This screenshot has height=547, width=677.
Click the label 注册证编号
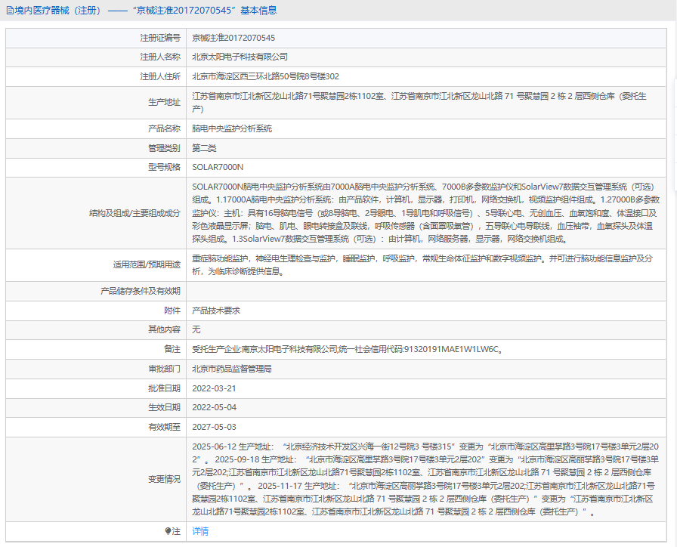coord(160,38)
